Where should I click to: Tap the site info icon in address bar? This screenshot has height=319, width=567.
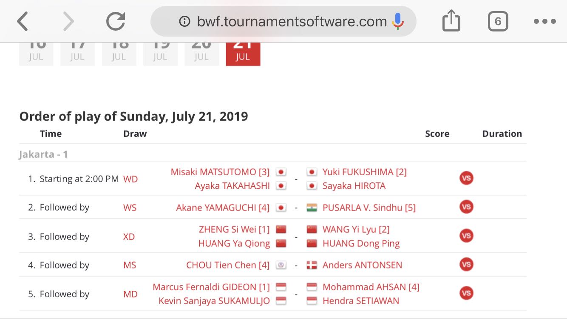pyautogui.click(x=184, y=21)
